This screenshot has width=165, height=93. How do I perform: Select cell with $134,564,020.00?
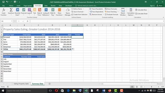point(24,37)
